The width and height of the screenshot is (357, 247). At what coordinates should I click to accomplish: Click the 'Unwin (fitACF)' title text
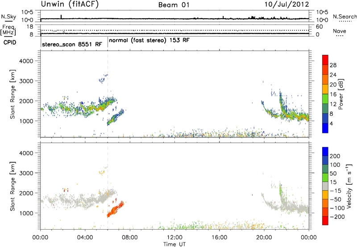click(x=70, y=4)
